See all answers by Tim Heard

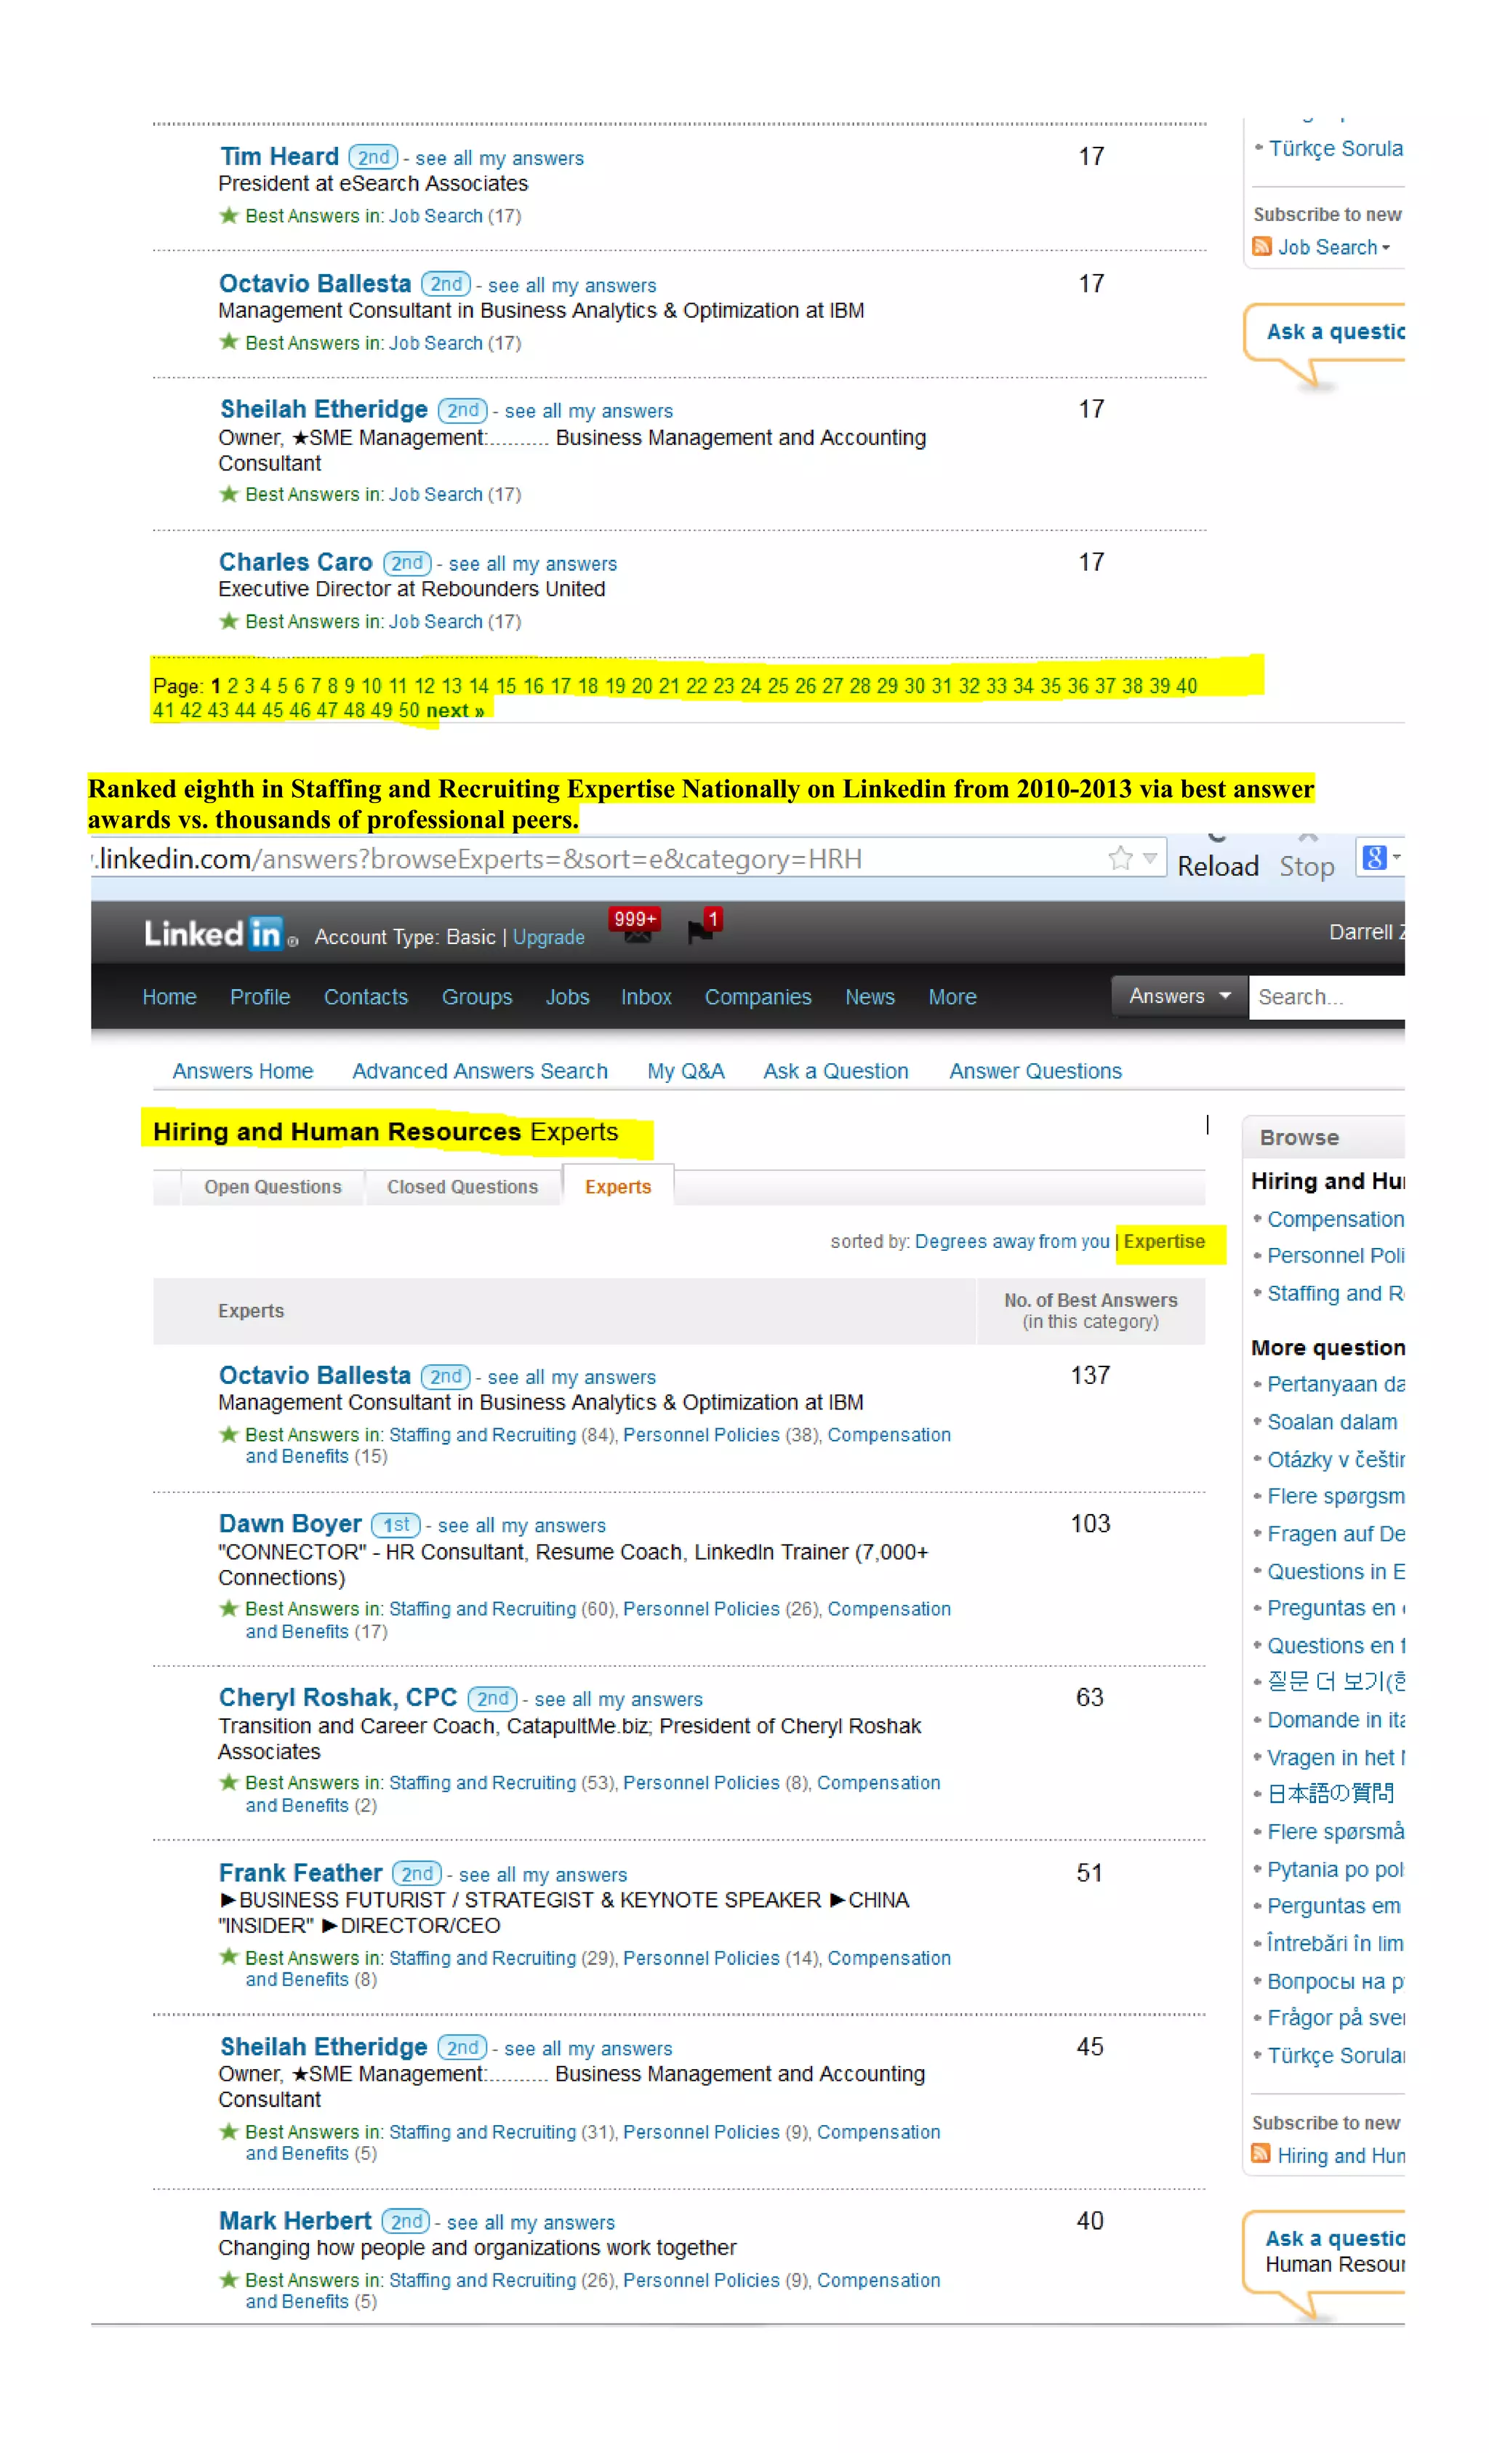499,159
